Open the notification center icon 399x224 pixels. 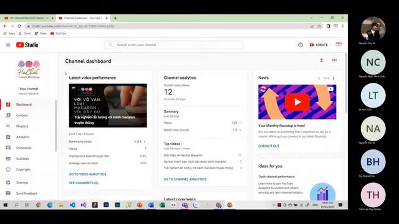[x=340, y=205]
